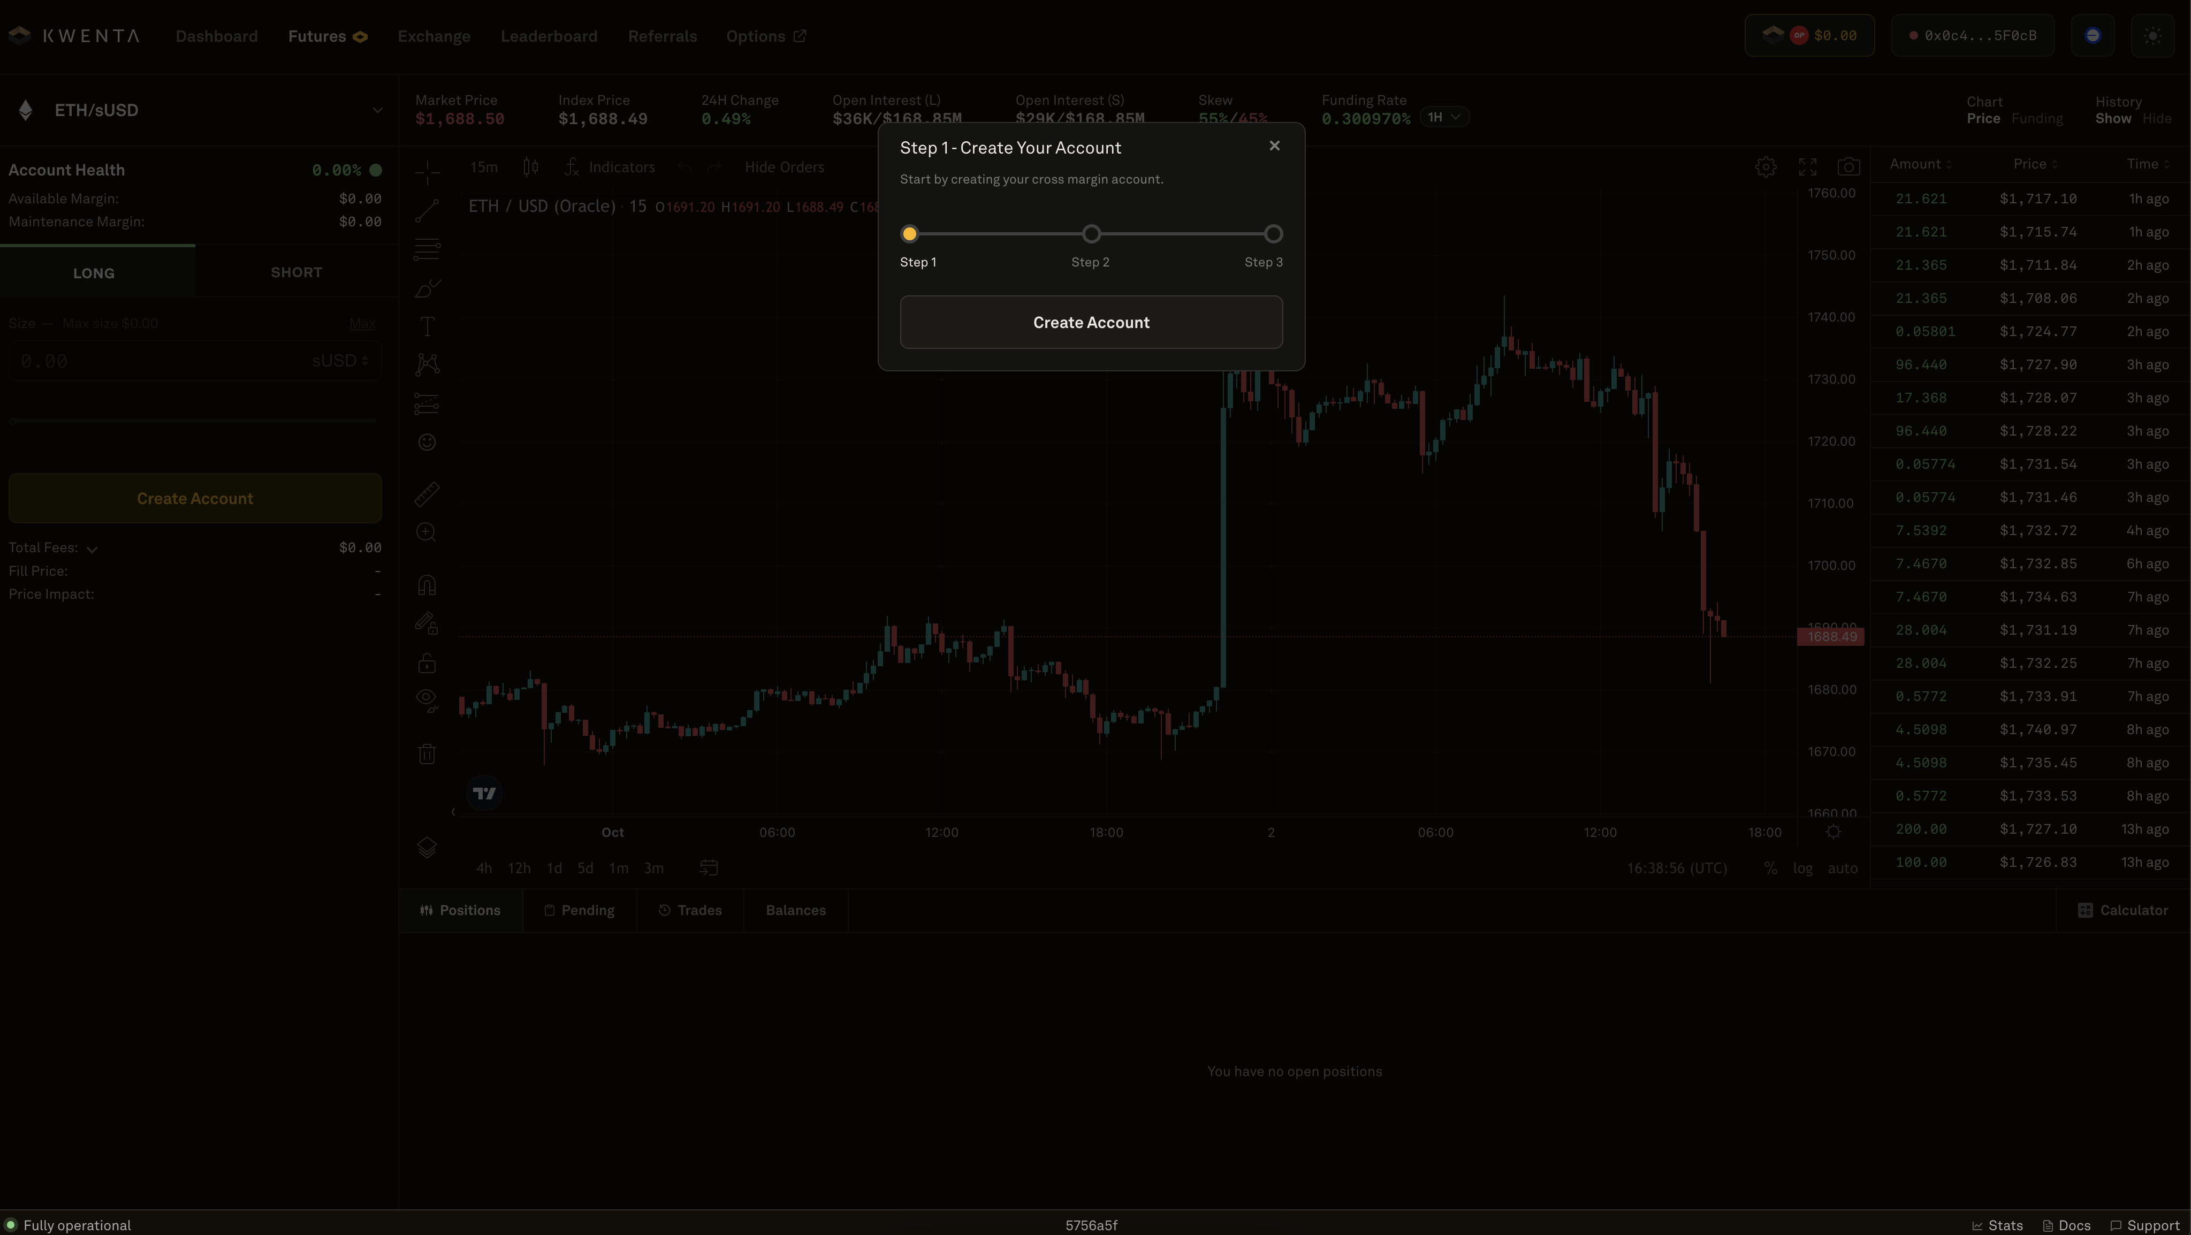This screenshot has height=1235, width=2191.
Task: Open the Calculator button
Action: [2123, 910]
